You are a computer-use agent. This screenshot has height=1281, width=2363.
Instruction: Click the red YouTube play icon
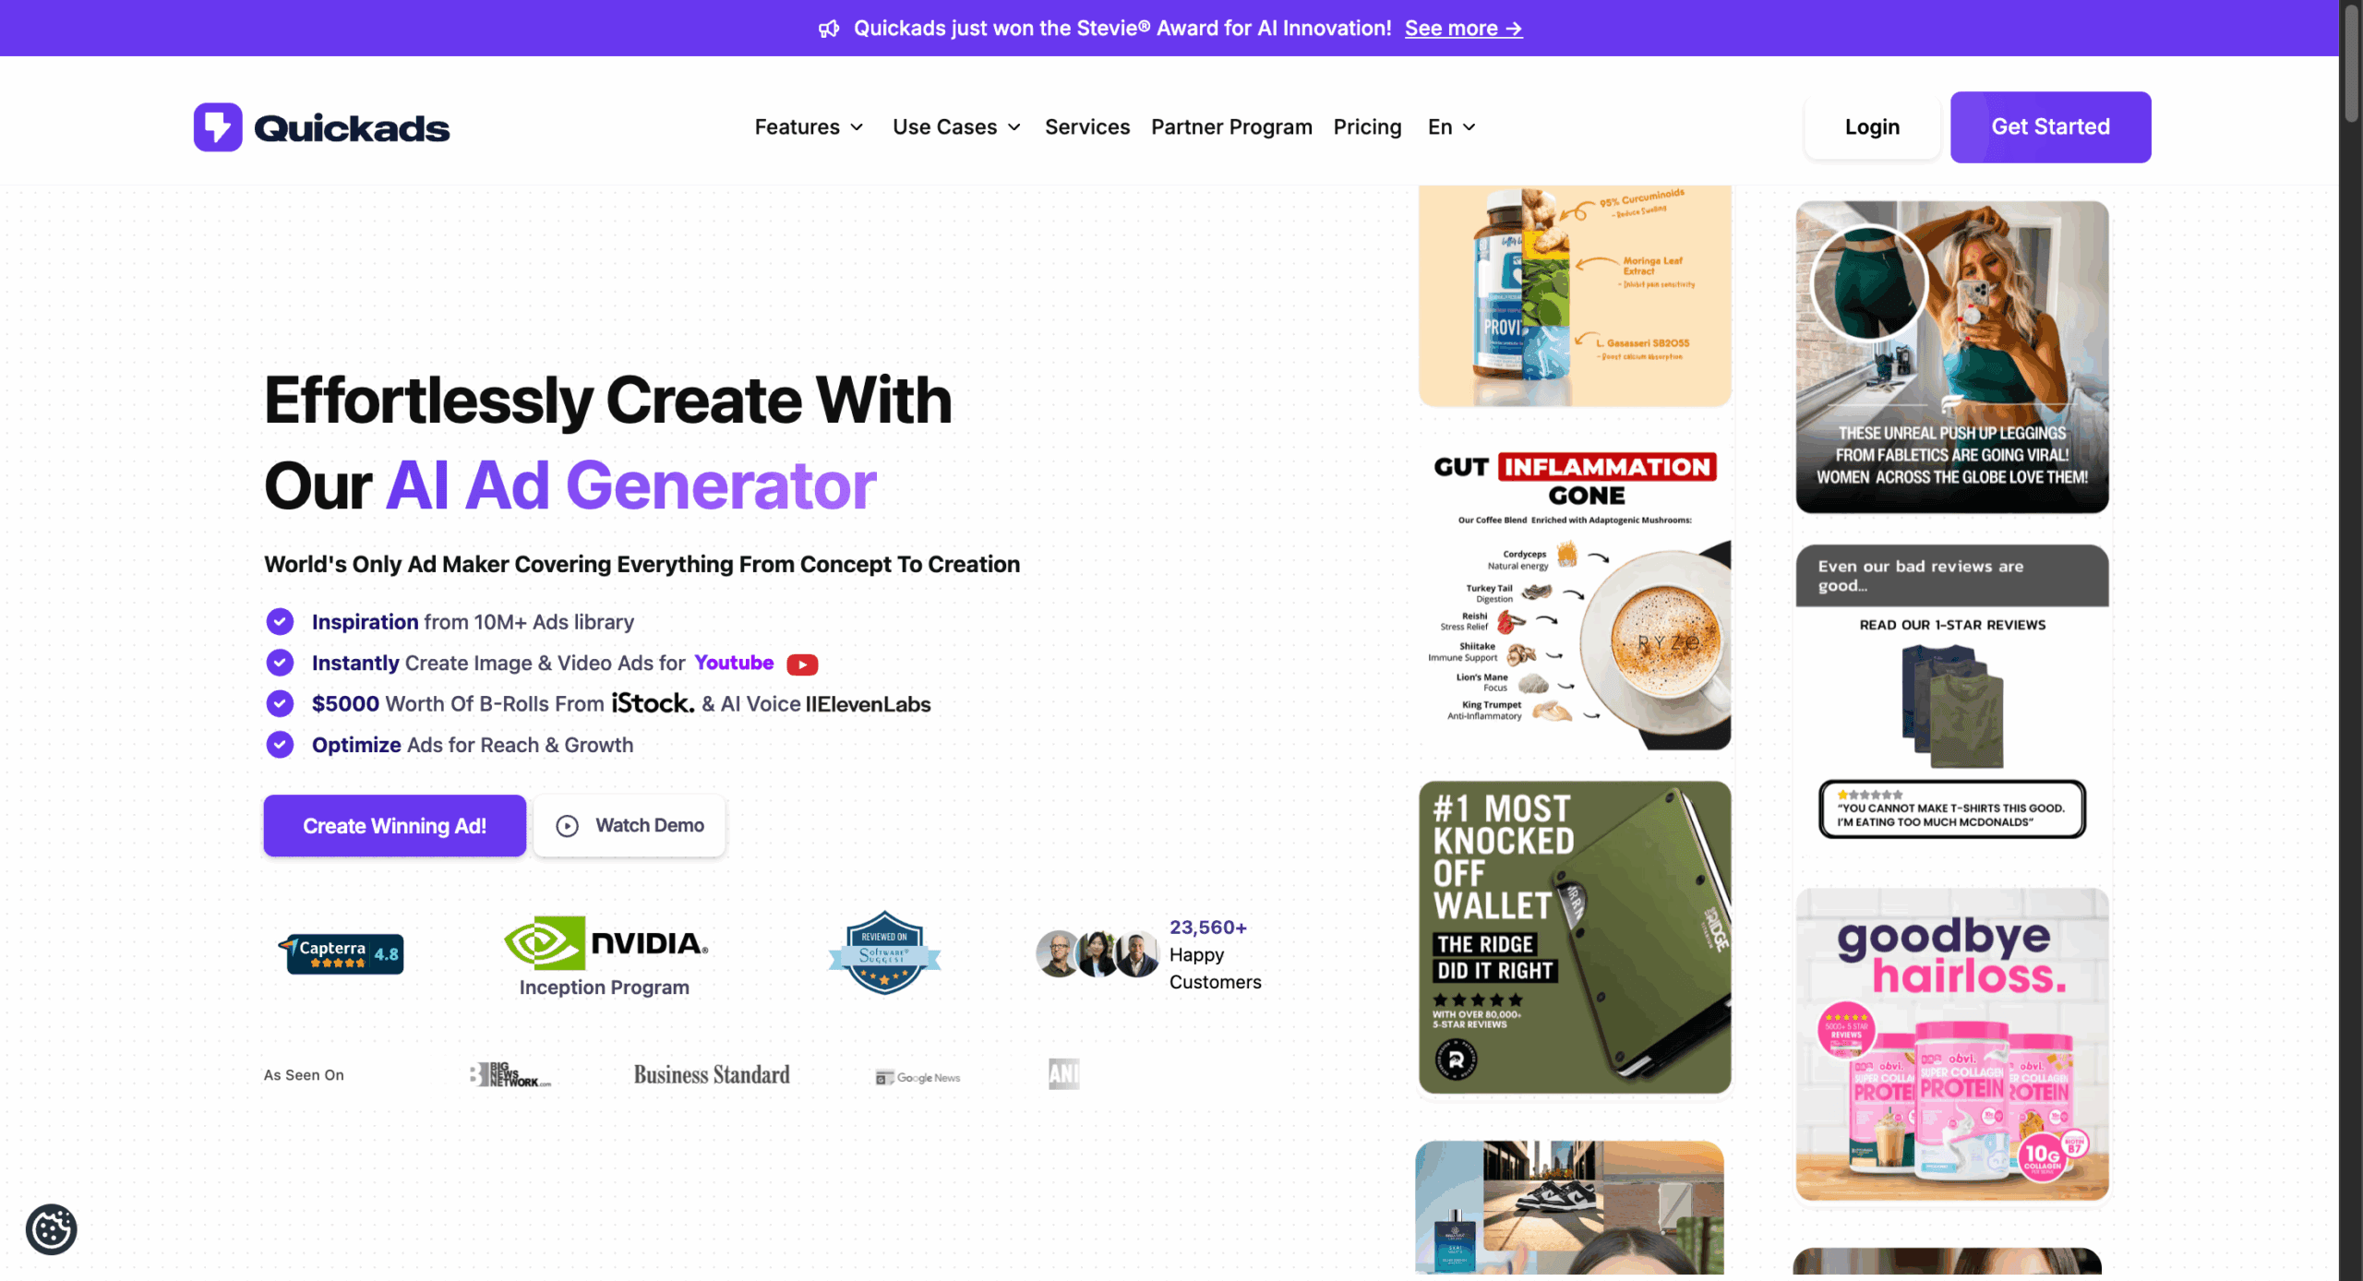[x=801, y=664]
